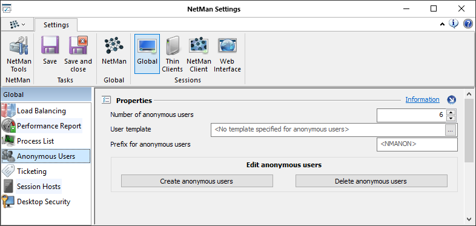Click the anonymous users number field
Image resolution: width=476 pixels, height=226 pixels.
coord(412,115)
